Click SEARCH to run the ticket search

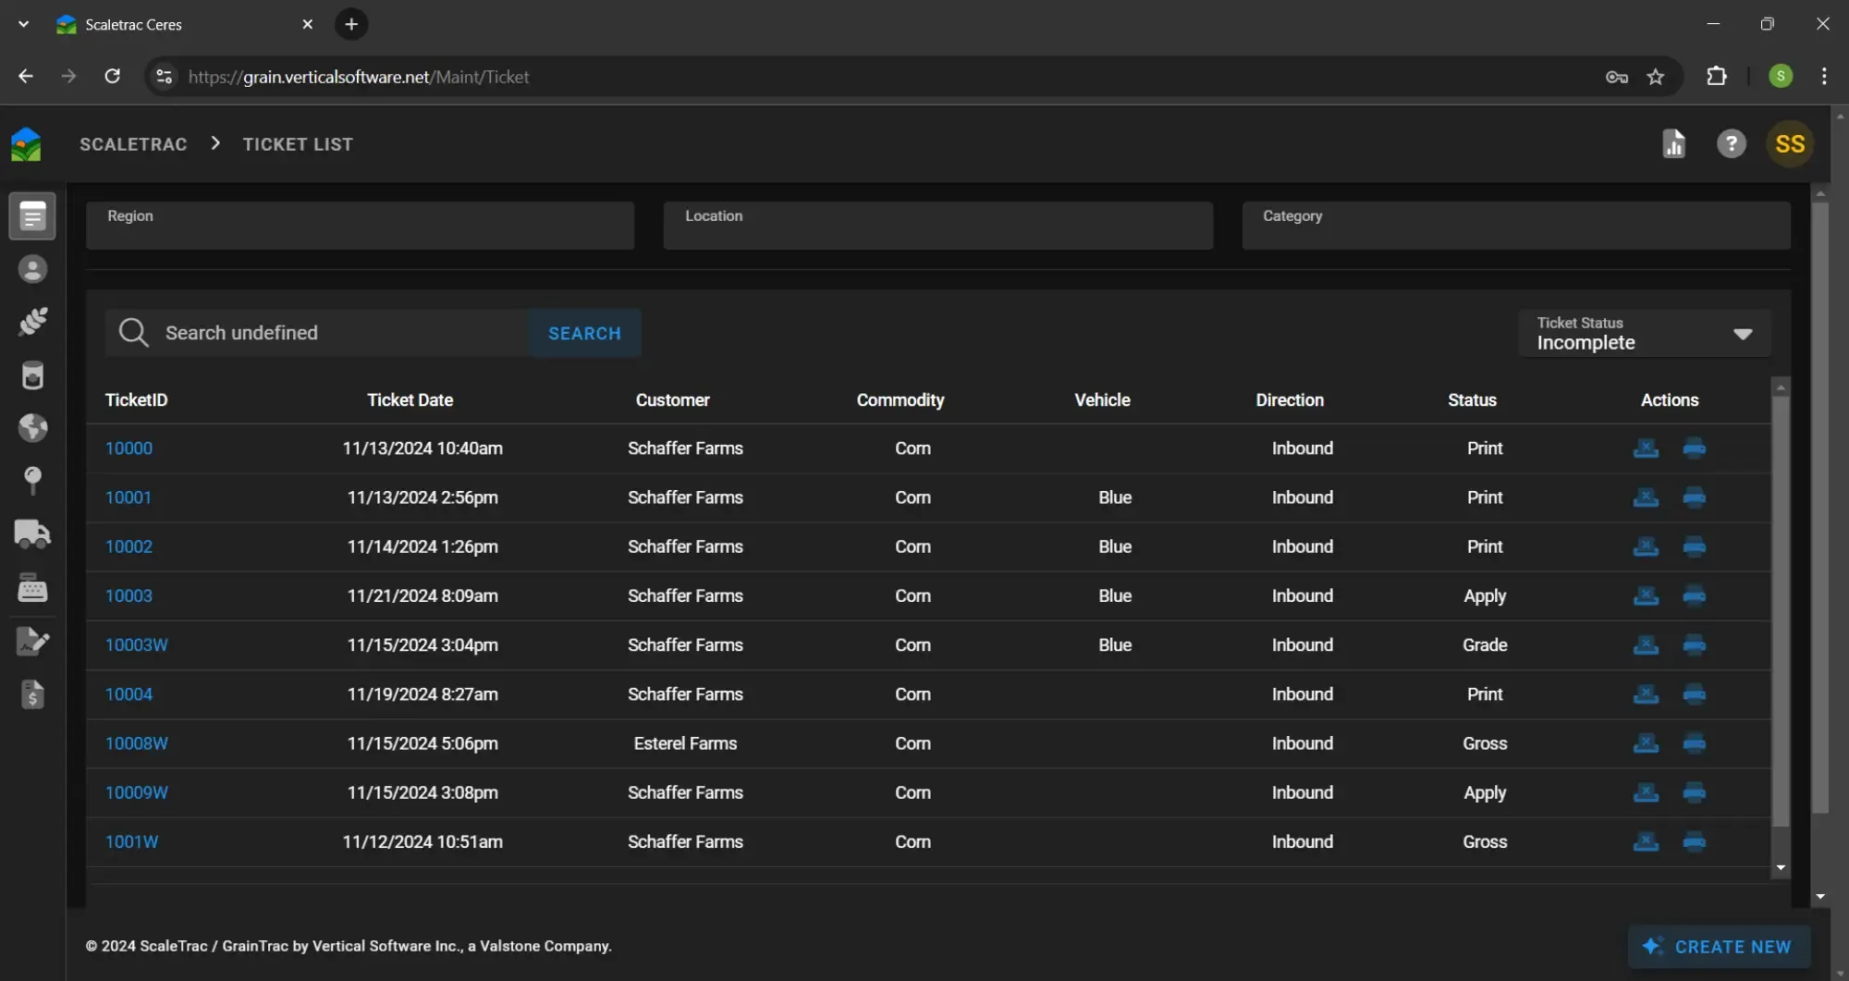[584, 333]
